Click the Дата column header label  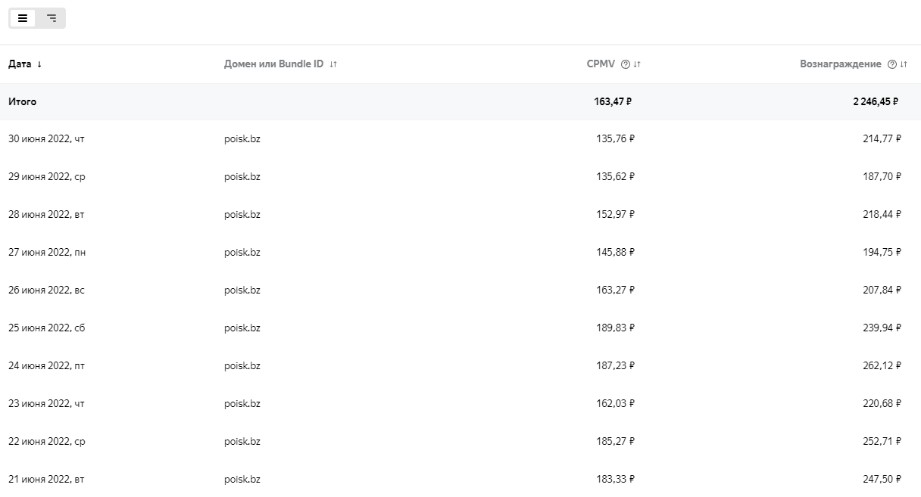click(x=20, y=64)
